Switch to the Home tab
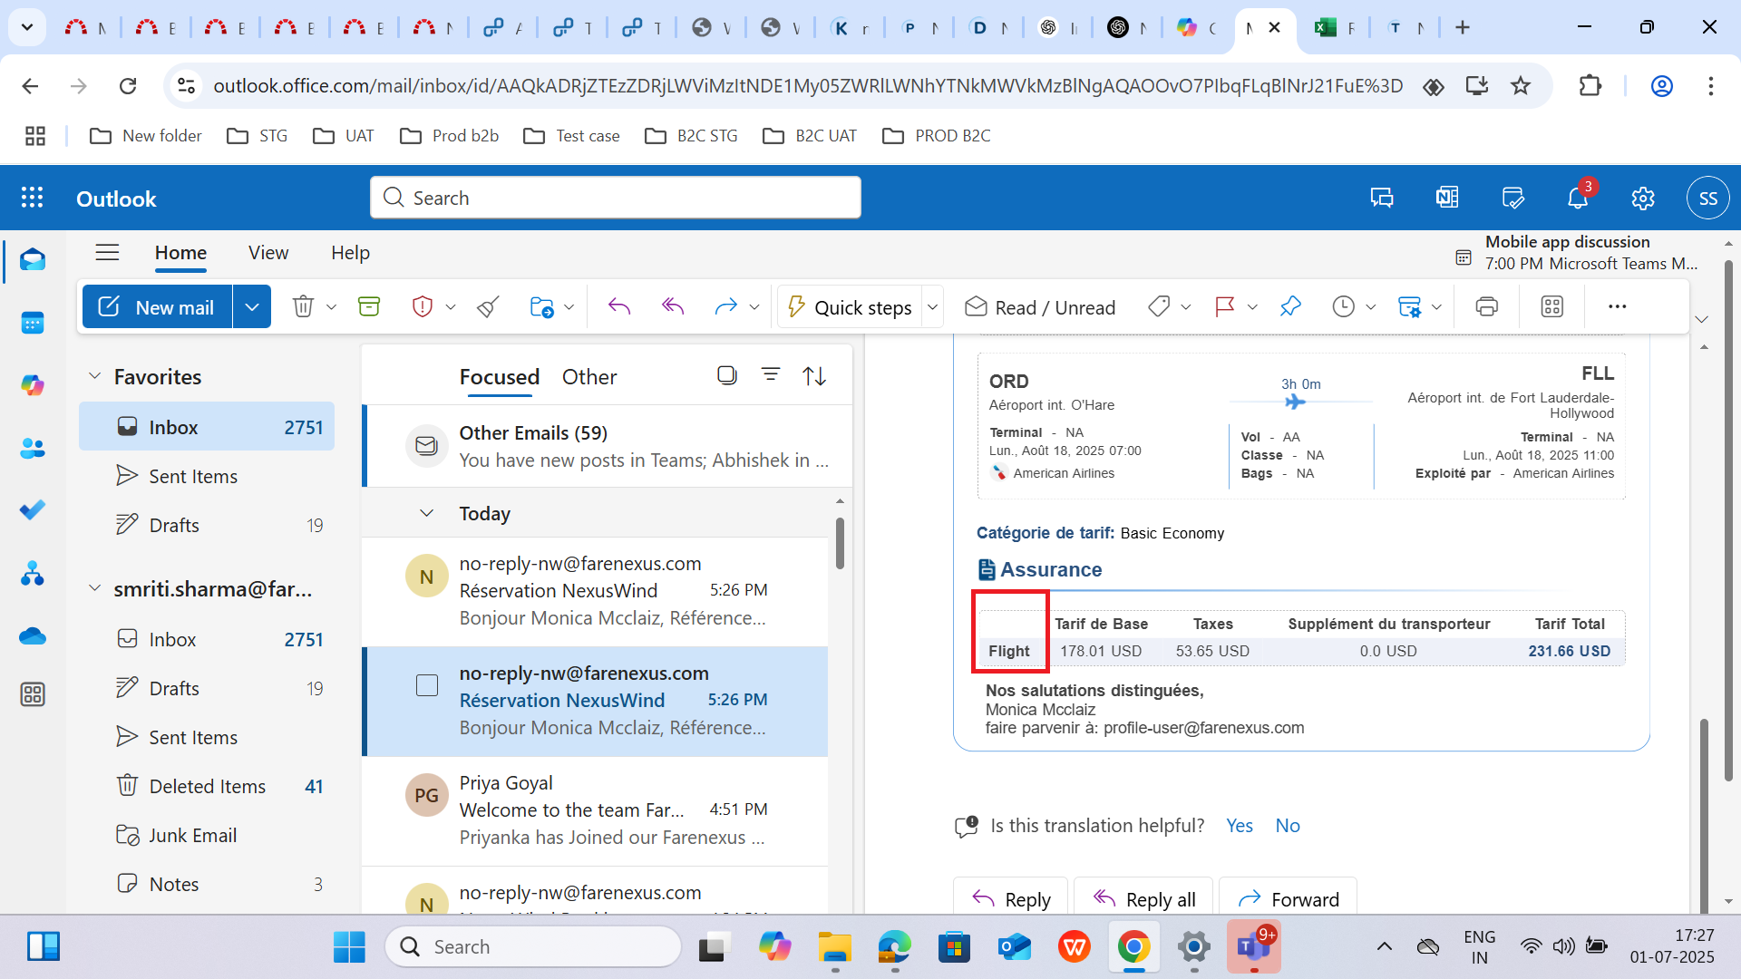This screenshot has width=1741, height=979. (x=180, y=253)
